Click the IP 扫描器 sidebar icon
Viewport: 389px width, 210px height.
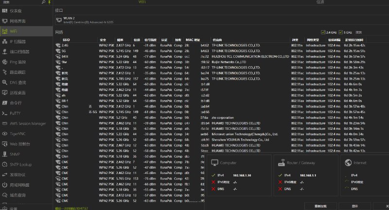tap(4, 42)
